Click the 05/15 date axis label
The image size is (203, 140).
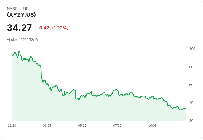[x=82, y=126]
